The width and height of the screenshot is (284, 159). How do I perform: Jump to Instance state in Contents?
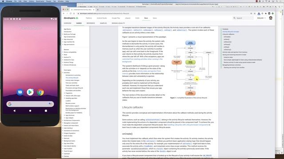point(228,57)
